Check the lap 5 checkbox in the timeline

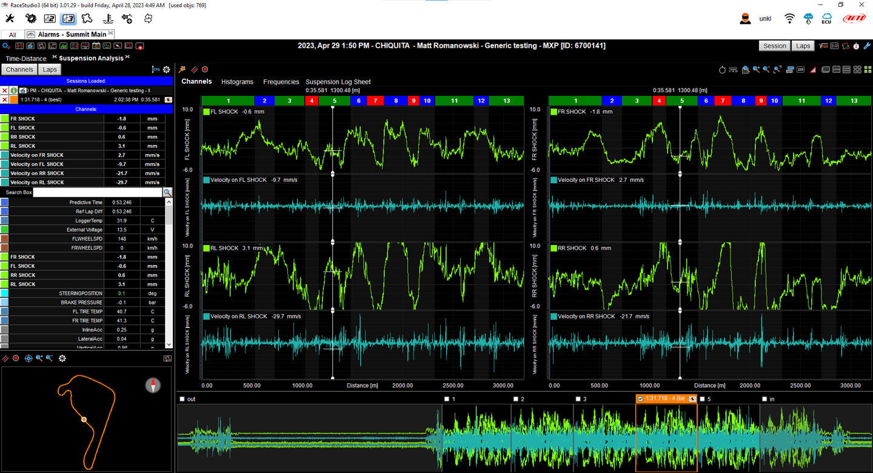[703, 399]
